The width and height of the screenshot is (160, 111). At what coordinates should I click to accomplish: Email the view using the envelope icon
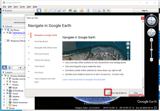click(x=95, y=10)
